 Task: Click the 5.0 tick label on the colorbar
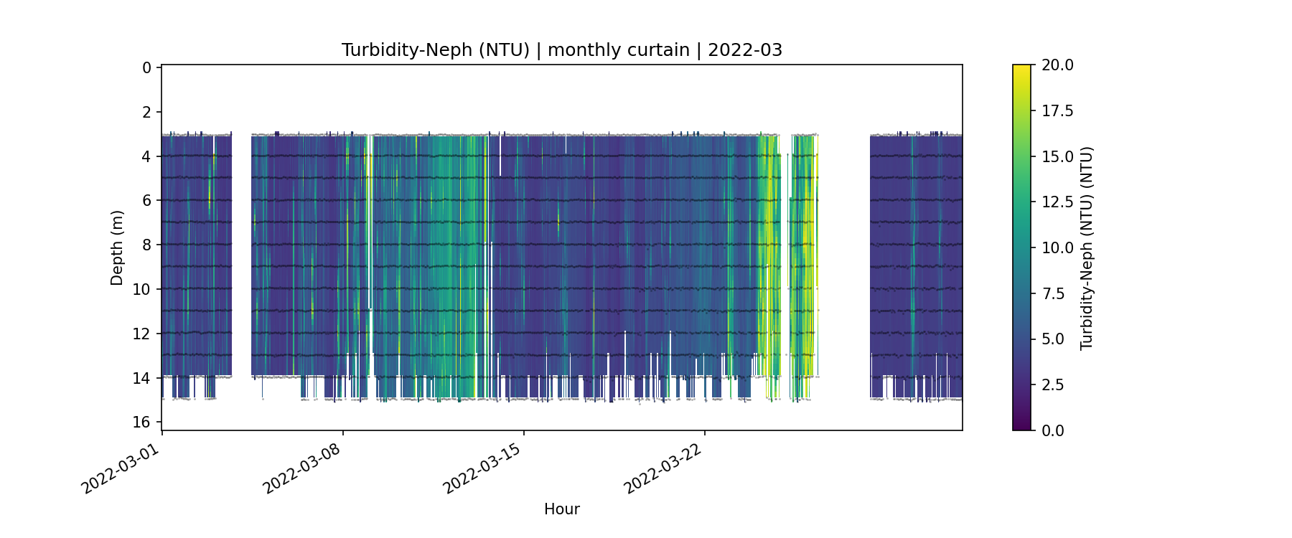coord(1053,339)
